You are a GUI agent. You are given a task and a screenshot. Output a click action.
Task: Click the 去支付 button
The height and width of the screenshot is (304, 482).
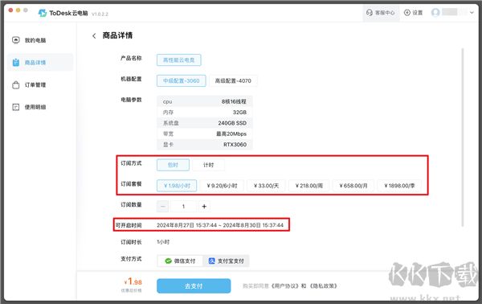coord(194,286)
